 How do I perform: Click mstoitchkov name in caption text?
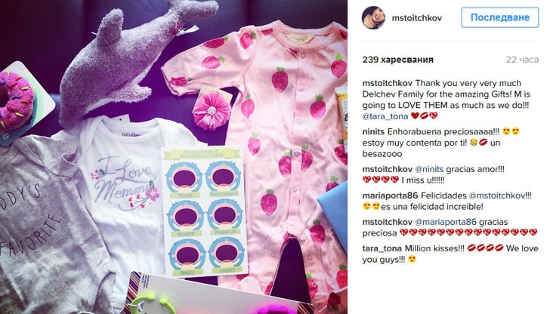coord(388,83)
